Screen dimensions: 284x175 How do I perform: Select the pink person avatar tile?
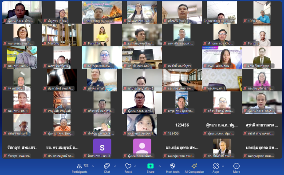coord(142,147)
